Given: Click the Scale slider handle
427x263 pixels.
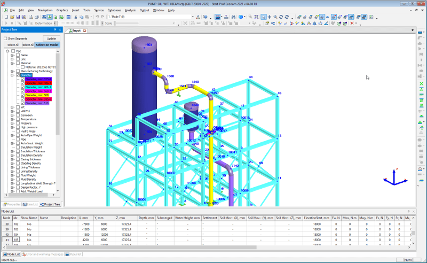Looking at the screenshot, I should [x=115, y=24].
